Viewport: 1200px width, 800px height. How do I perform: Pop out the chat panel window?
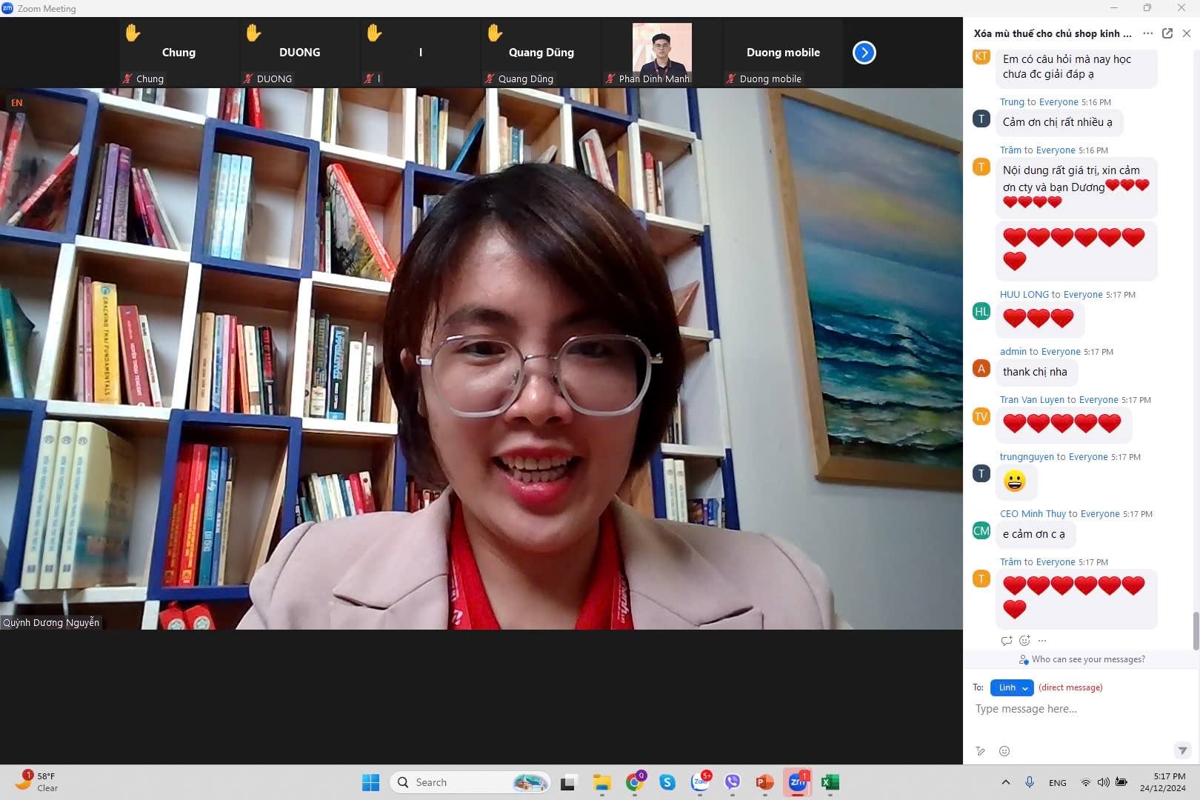(x=1167, y=33)
